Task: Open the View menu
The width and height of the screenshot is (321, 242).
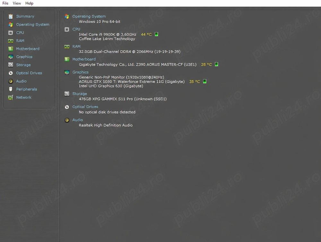Action: (17, 3)
